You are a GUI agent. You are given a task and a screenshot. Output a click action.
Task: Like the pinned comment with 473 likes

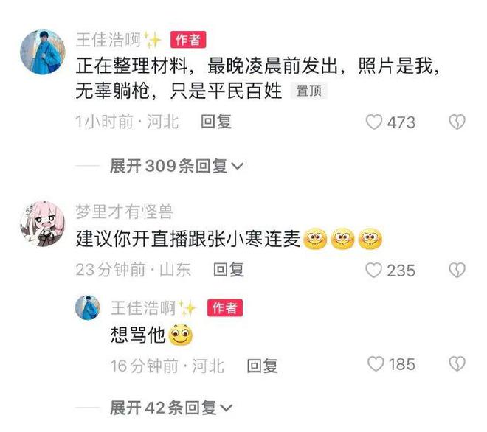(373, 122)
